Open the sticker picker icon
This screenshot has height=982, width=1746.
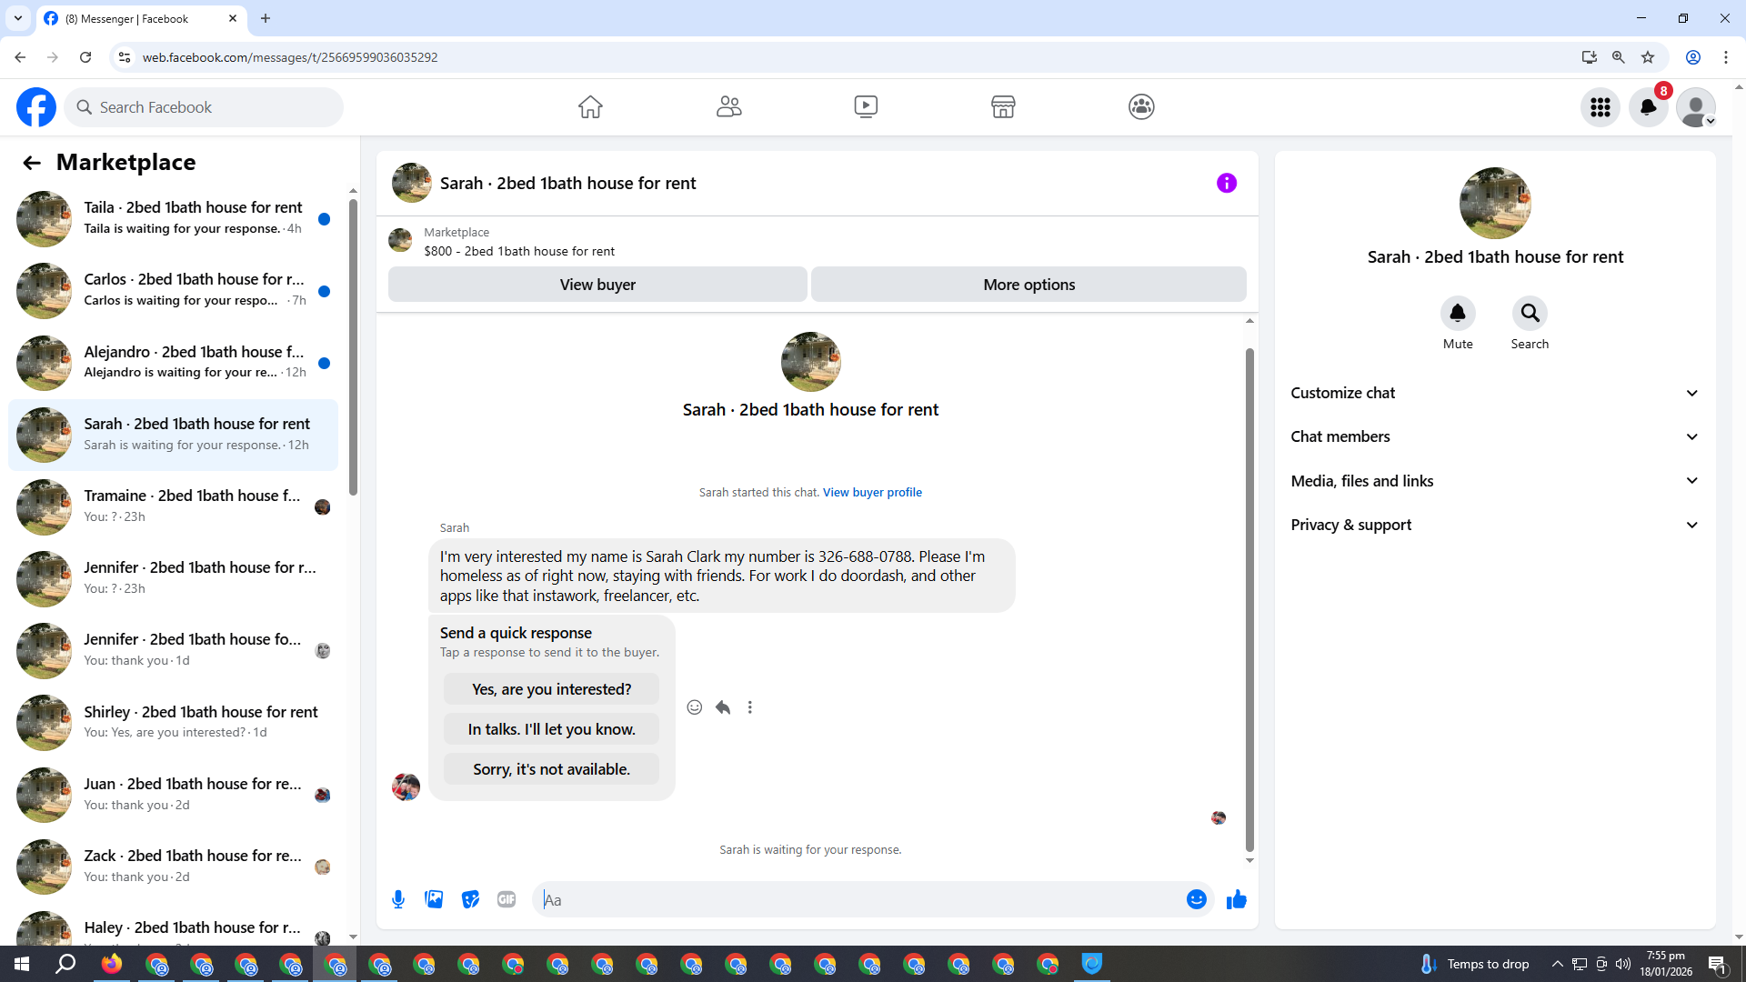point(470,899)
